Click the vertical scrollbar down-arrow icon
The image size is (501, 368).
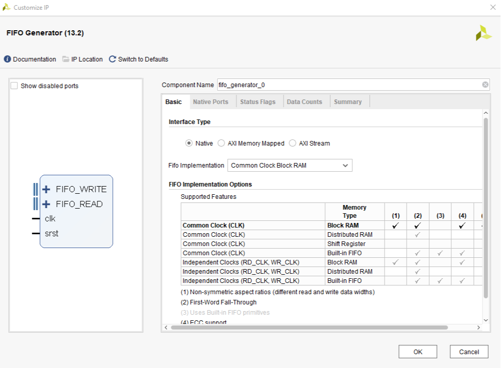click(485, 319)
